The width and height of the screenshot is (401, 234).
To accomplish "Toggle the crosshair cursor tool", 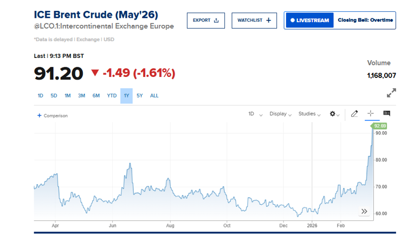I will click(x=371, y=114).
